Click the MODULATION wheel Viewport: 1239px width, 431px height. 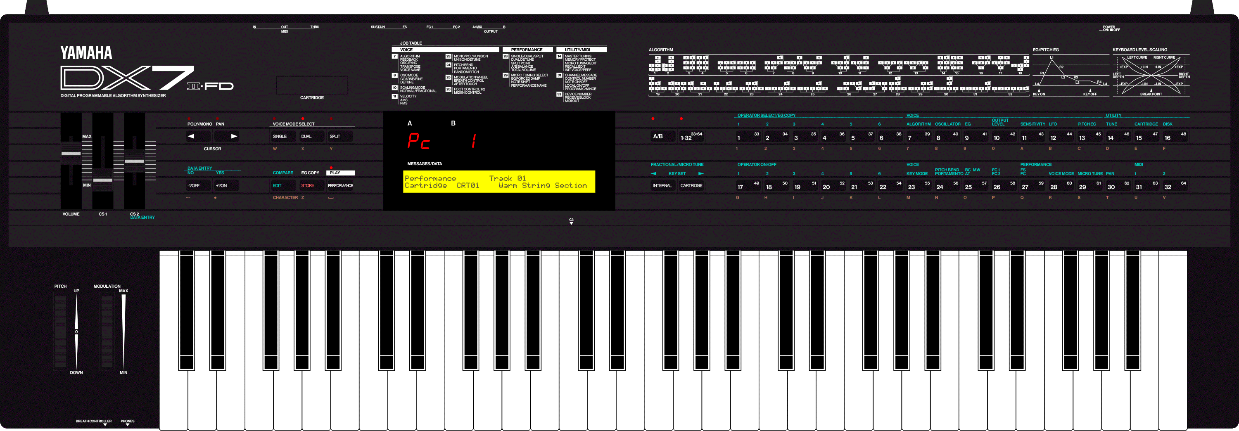pyautogui.click(x=107, y=332)
